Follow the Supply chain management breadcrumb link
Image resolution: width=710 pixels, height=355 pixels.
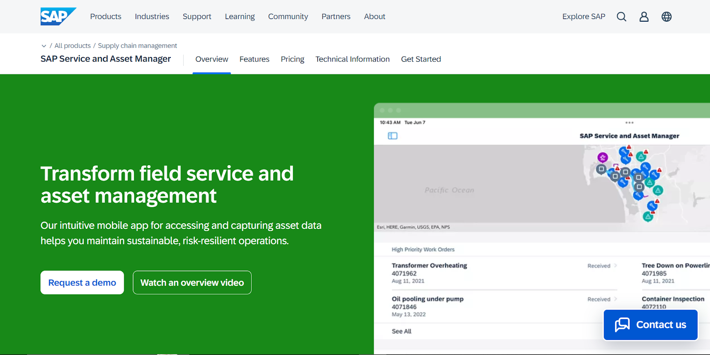pyautogui.click(x=137, y=46)
